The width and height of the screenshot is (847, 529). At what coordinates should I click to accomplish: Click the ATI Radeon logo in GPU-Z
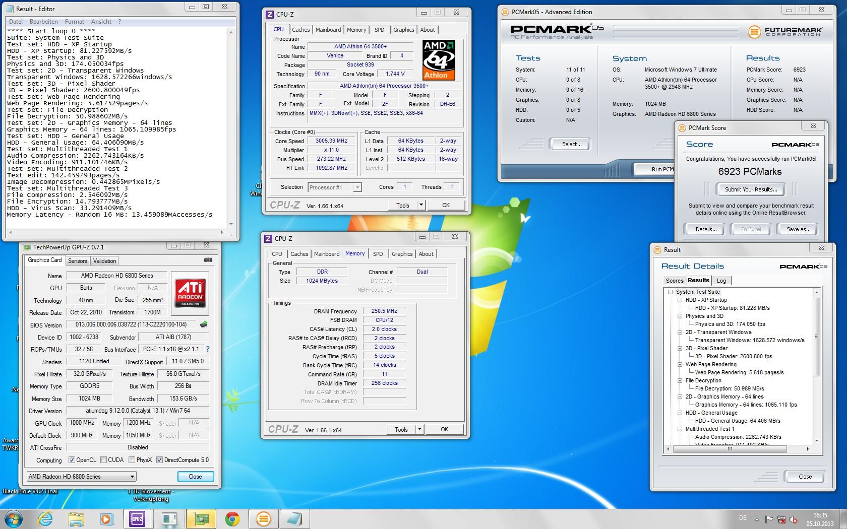pyautogui.click(x=190, y=293)
